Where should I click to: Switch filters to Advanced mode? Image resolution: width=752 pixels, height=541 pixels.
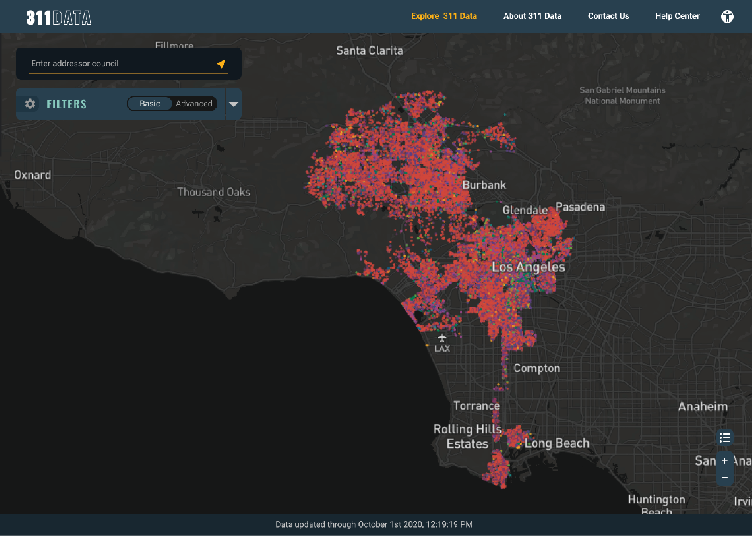(194, 103)
